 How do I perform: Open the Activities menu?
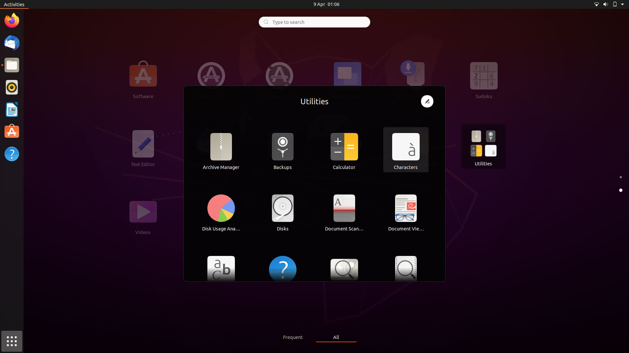pyautogui.click(x=14, y=4)
